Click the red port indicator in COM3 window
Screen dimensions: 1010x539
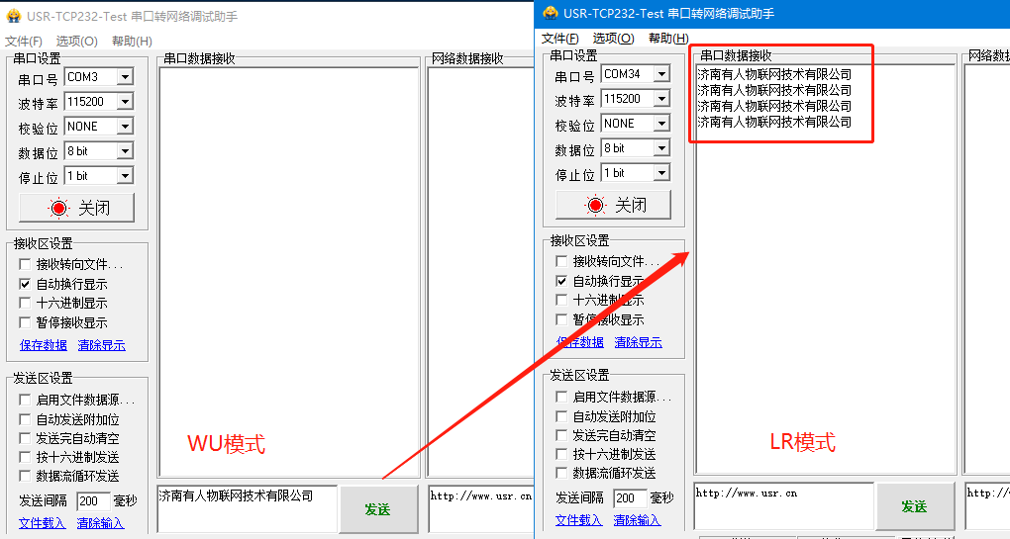click(x=58, y=208)
